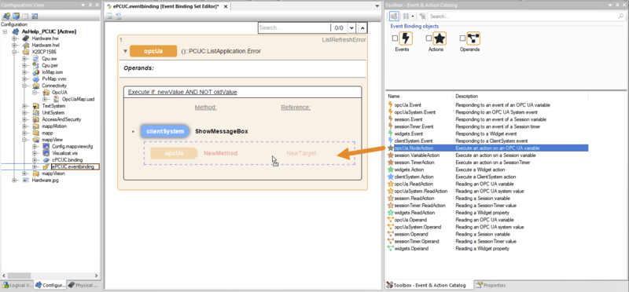
Task: Click the first icon in the editor toolbar
Action: click(110, 16)
